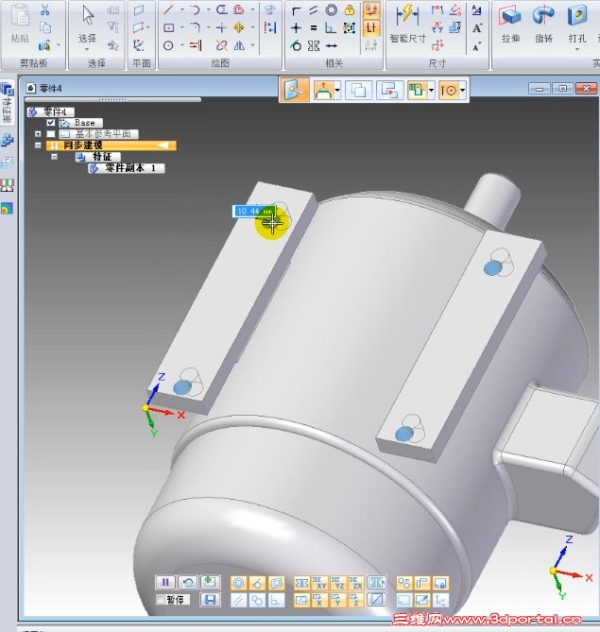This screenshot has height=632, width=600.
Task: Click the Concentric relation ring icon
Action: [332, 10]
